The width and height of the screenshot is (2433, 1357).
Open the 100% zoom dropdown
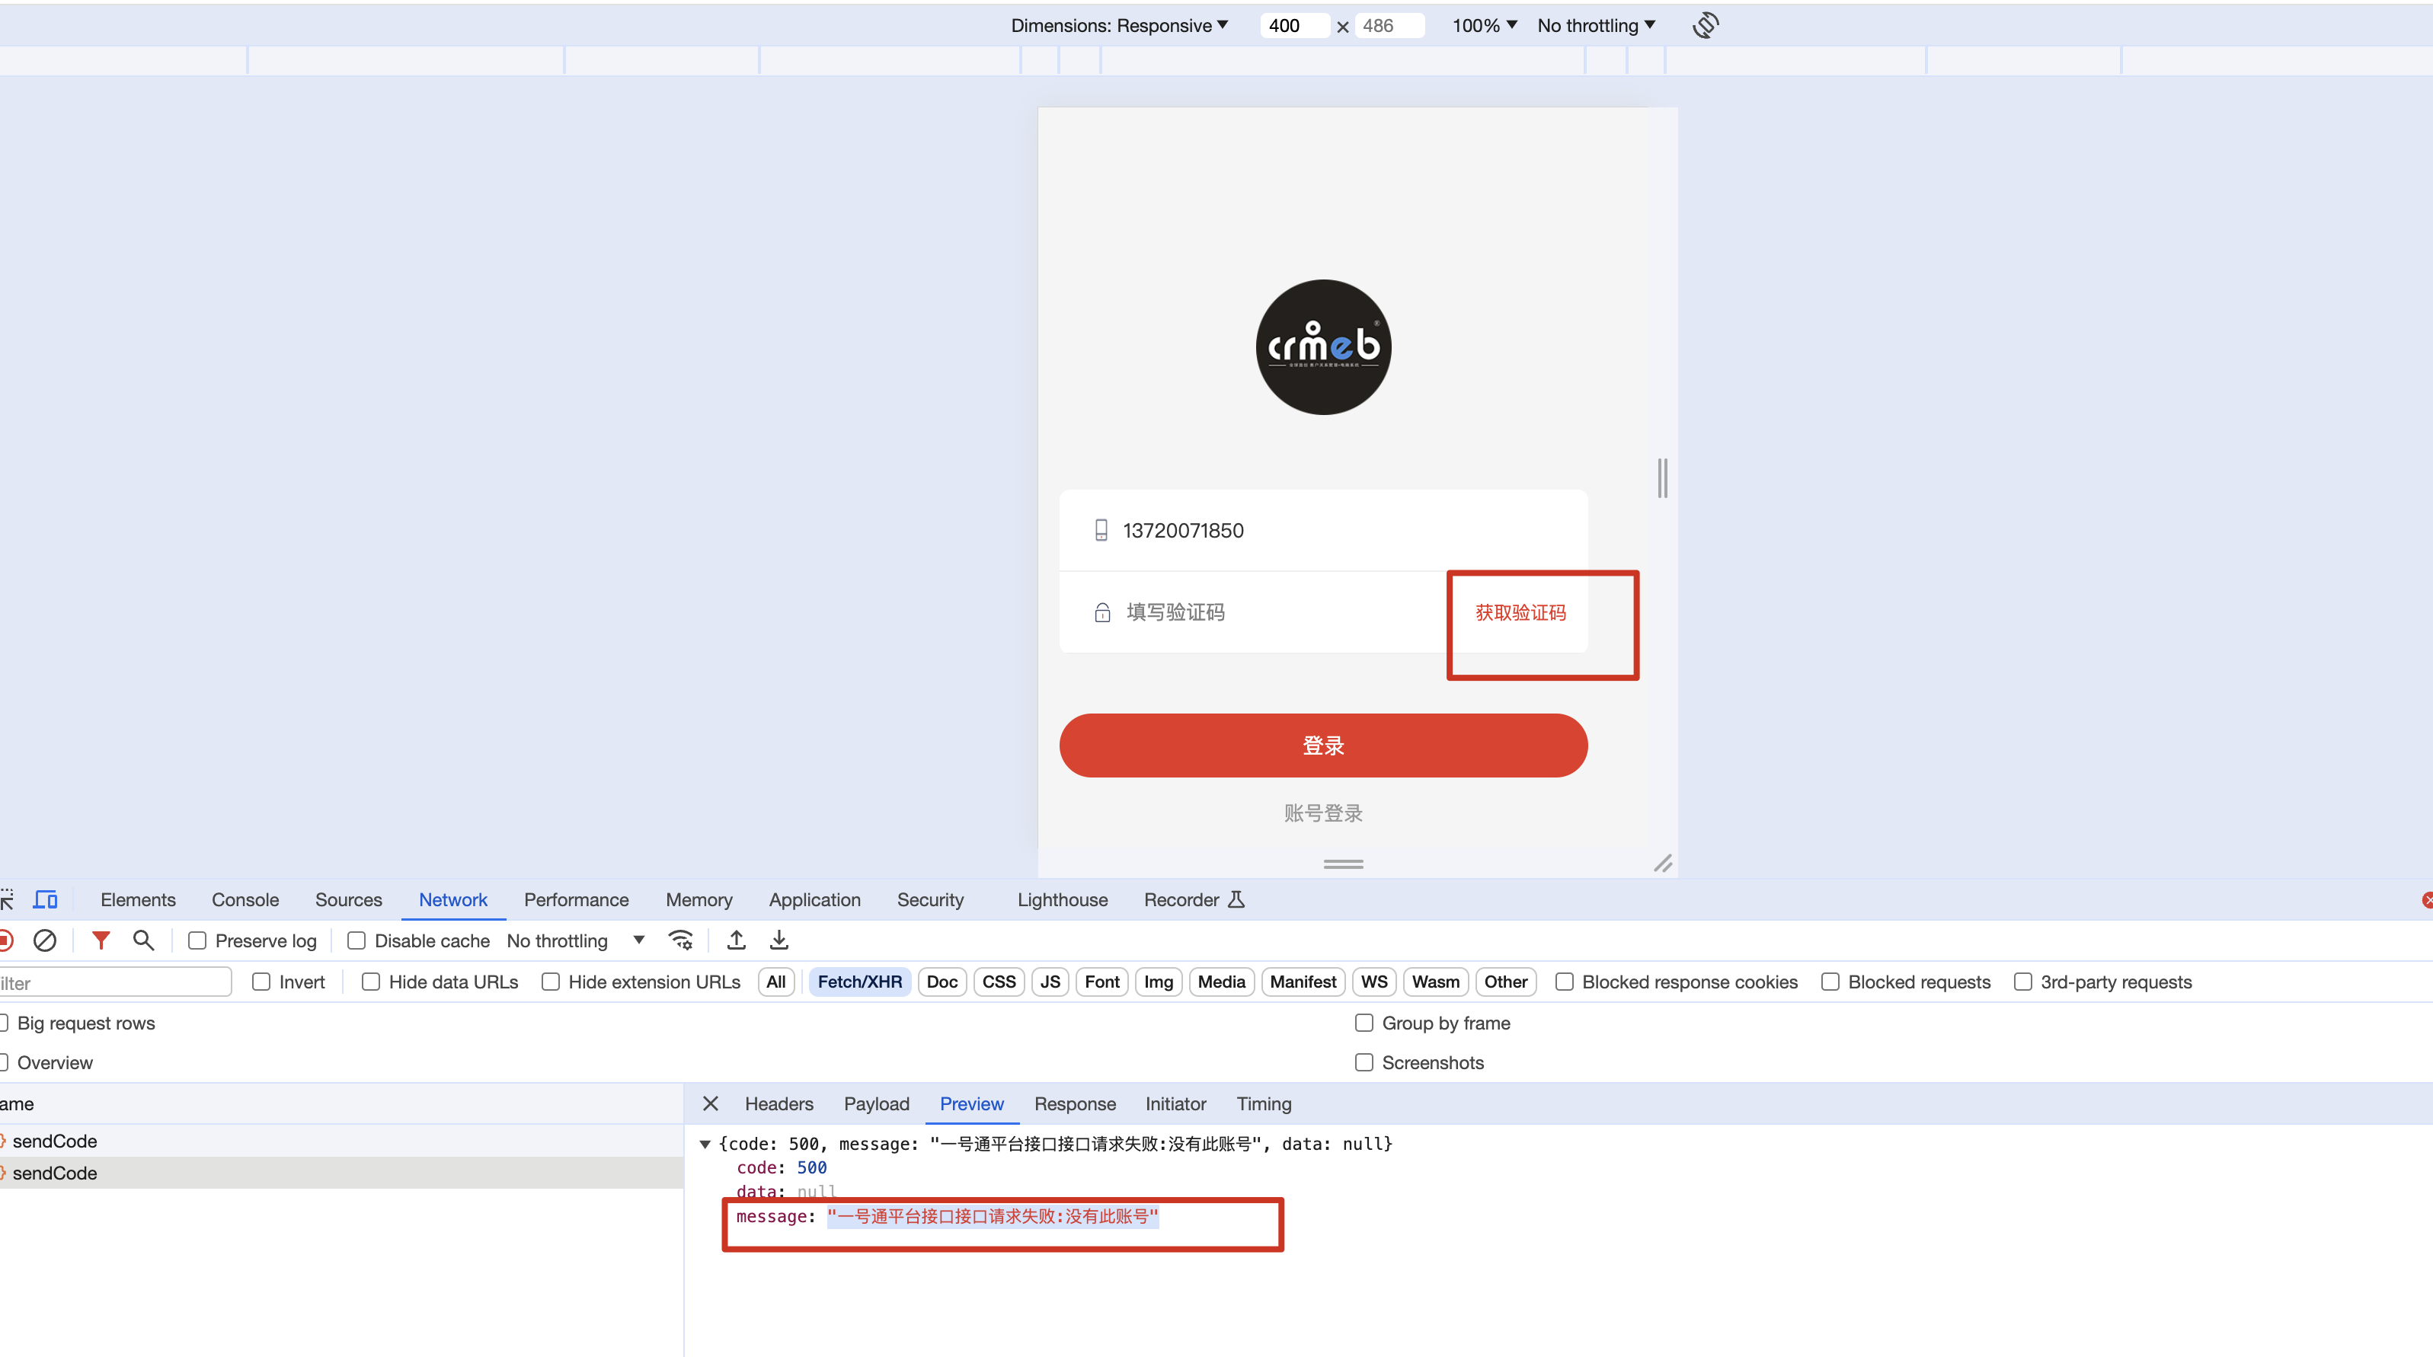[x=1484, y=25]
